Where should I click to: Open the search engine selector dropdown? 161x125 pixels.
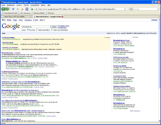coord(131,9)
